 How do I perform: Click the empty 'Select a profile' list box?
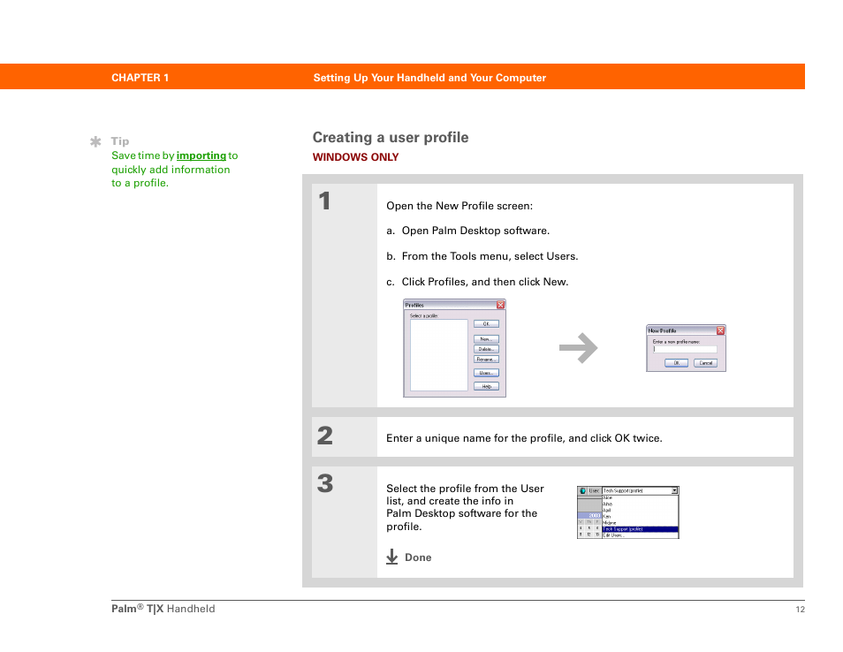coord(438,355)
